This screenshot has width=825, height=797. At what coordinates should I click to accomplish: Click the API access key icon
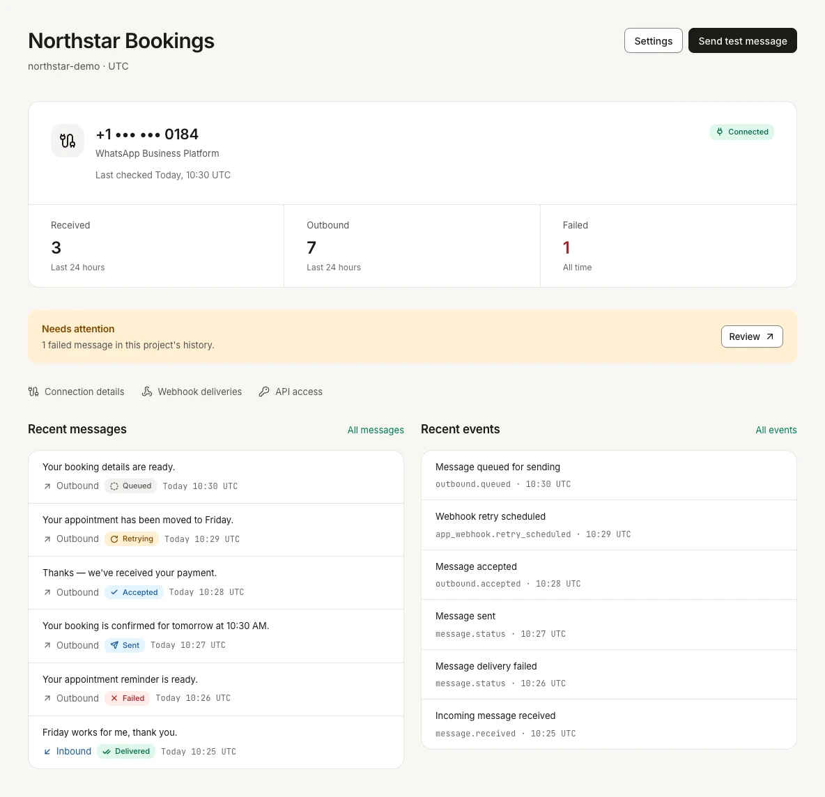(264, 392)
